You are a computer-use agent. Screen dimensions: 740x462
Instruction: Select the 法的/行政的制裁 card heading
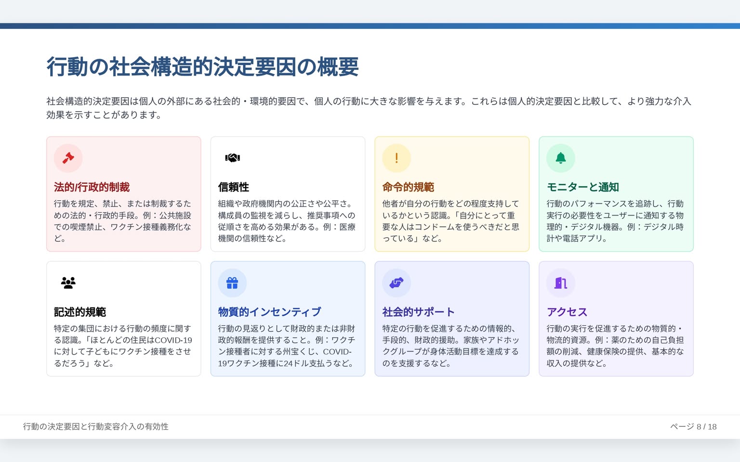coord(92,187)
